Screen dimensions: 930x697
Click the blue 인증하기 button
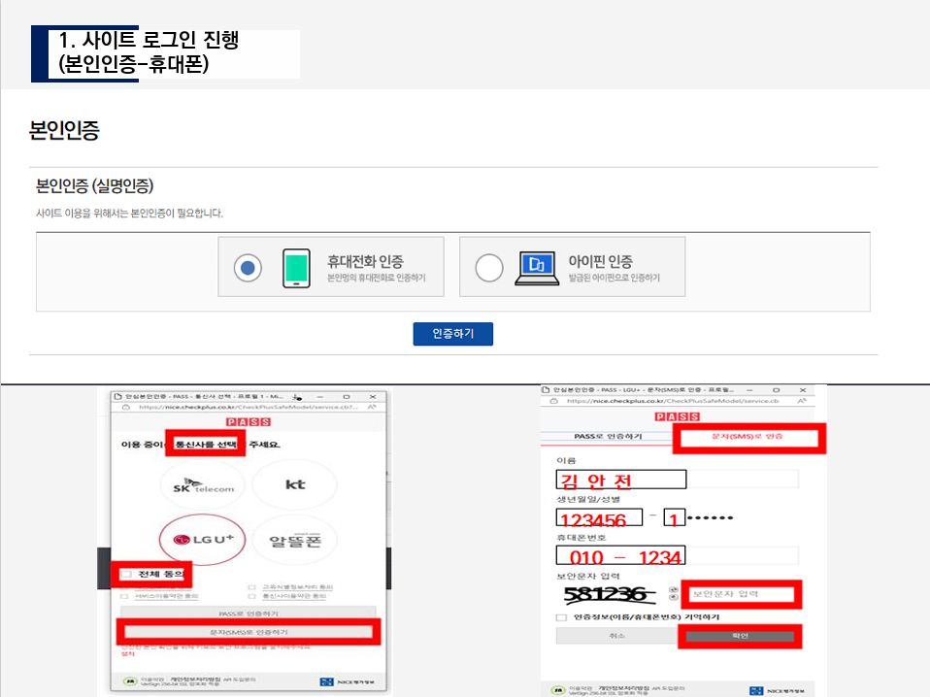[453, 334]
